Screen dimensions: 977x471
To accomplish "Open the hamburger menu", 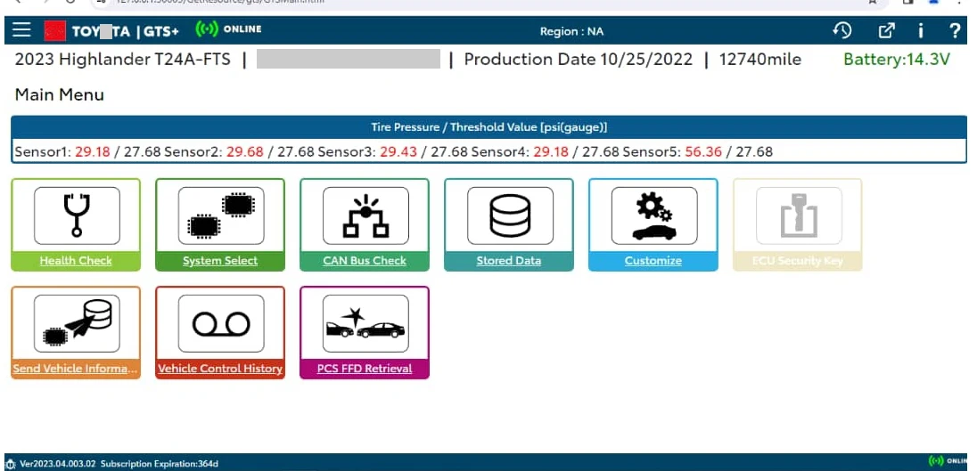I will pos(21,30).
